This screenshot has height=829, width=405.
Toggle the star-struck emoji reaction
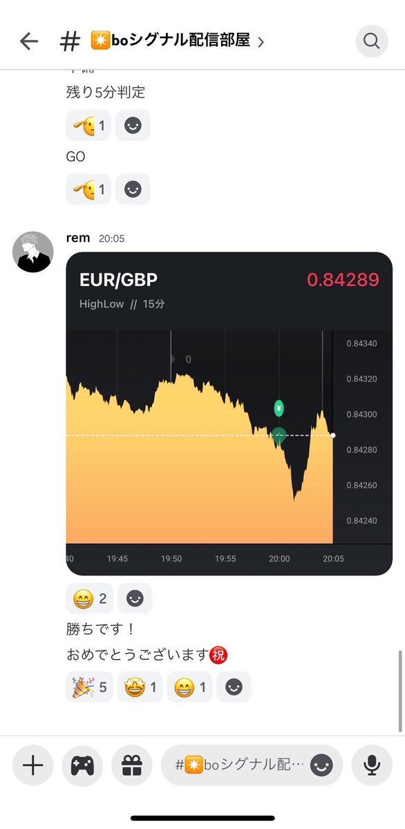click(x=140, y=687)
